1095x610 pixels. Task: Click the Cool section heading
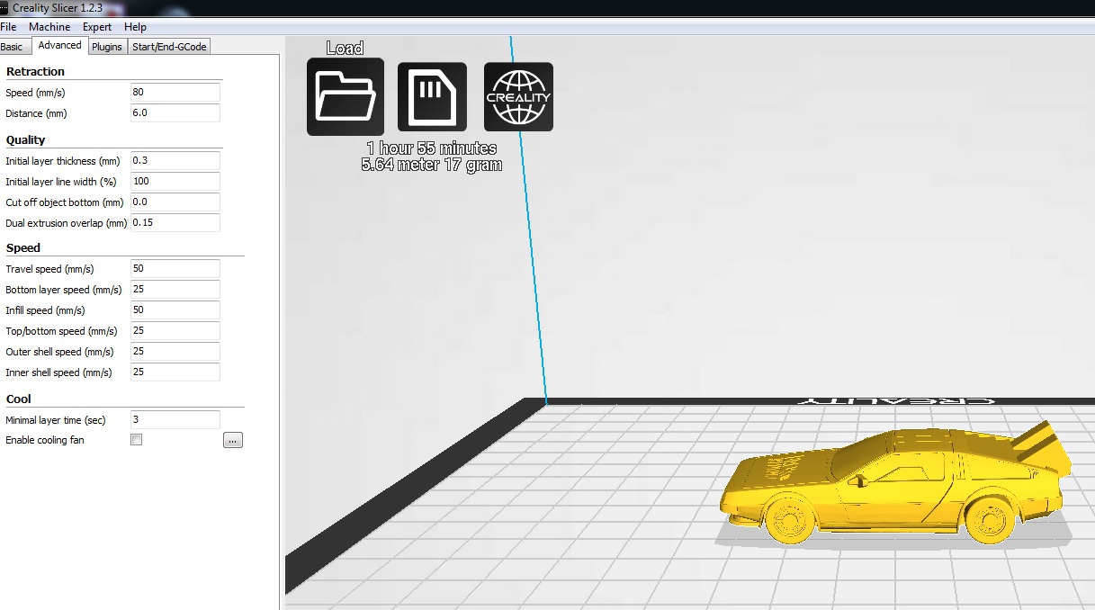pos(19,399)
